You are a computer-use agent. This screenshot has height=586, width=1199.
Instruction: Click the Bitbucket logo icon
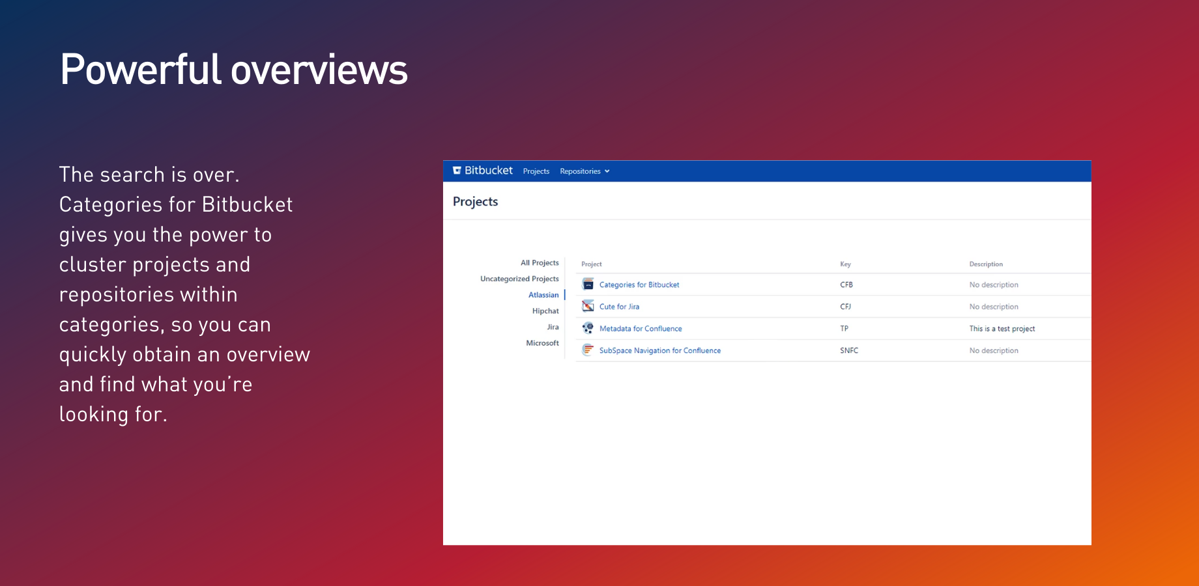457,171
